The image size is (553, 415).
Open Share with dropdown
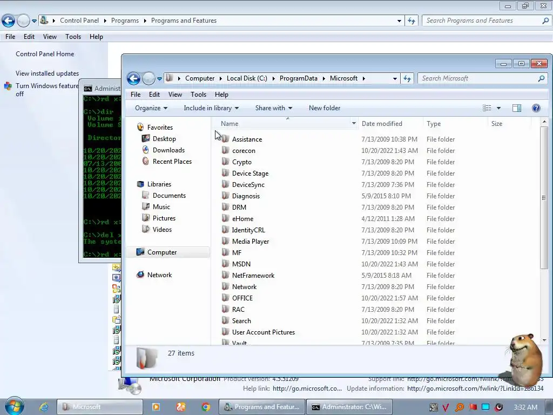pos(274,108)
